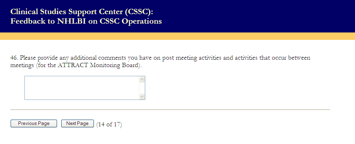Click the up arrow of the comments scrollbar
The width and height of the screenshot is (355, 144).
[142, 79]
